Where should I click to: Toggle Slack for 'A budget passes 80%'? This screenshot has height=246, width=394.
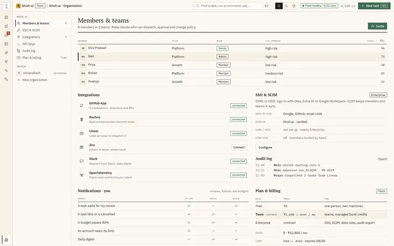236,222
